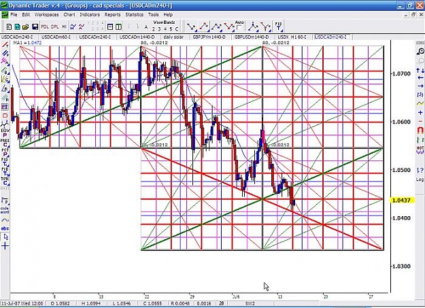
Task: Select the PCT P tool
Action: [5, 152]
